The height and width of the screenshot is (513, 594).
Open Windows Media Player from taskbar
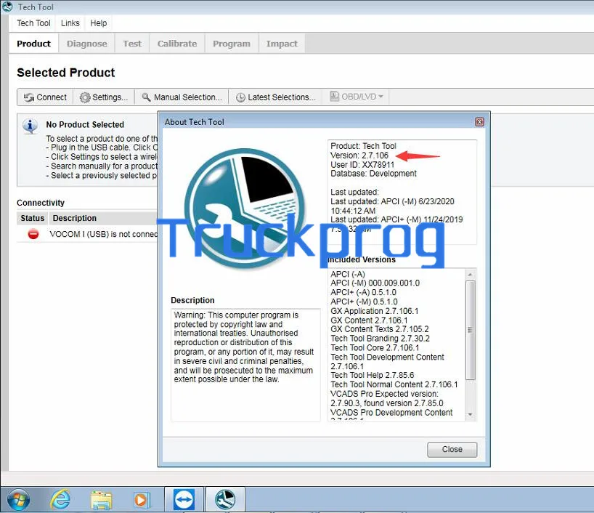click(142, 500)
